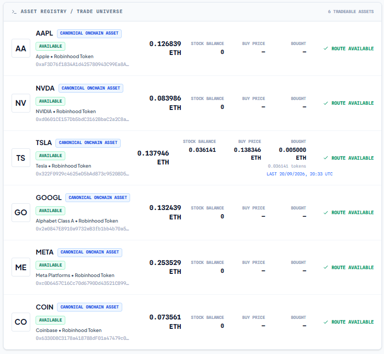Click the COIN ticker symbol heading
The height and width of the screenshot is (354, 384).
pos(44,307)
